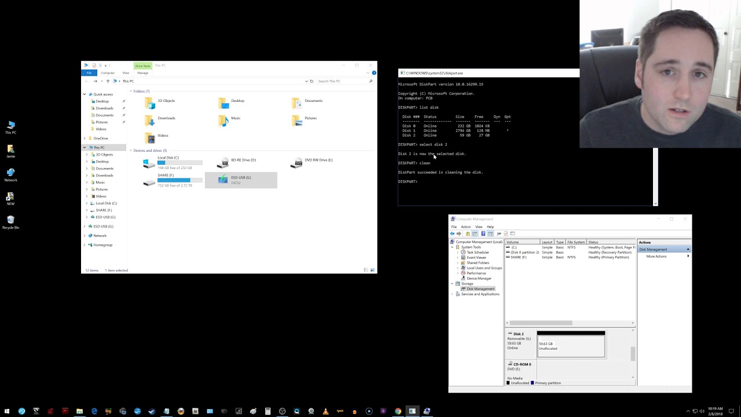This screenshot has height=417, width=741.
Task: Expand Services and Applications node
Action: [x=452, y=294]
